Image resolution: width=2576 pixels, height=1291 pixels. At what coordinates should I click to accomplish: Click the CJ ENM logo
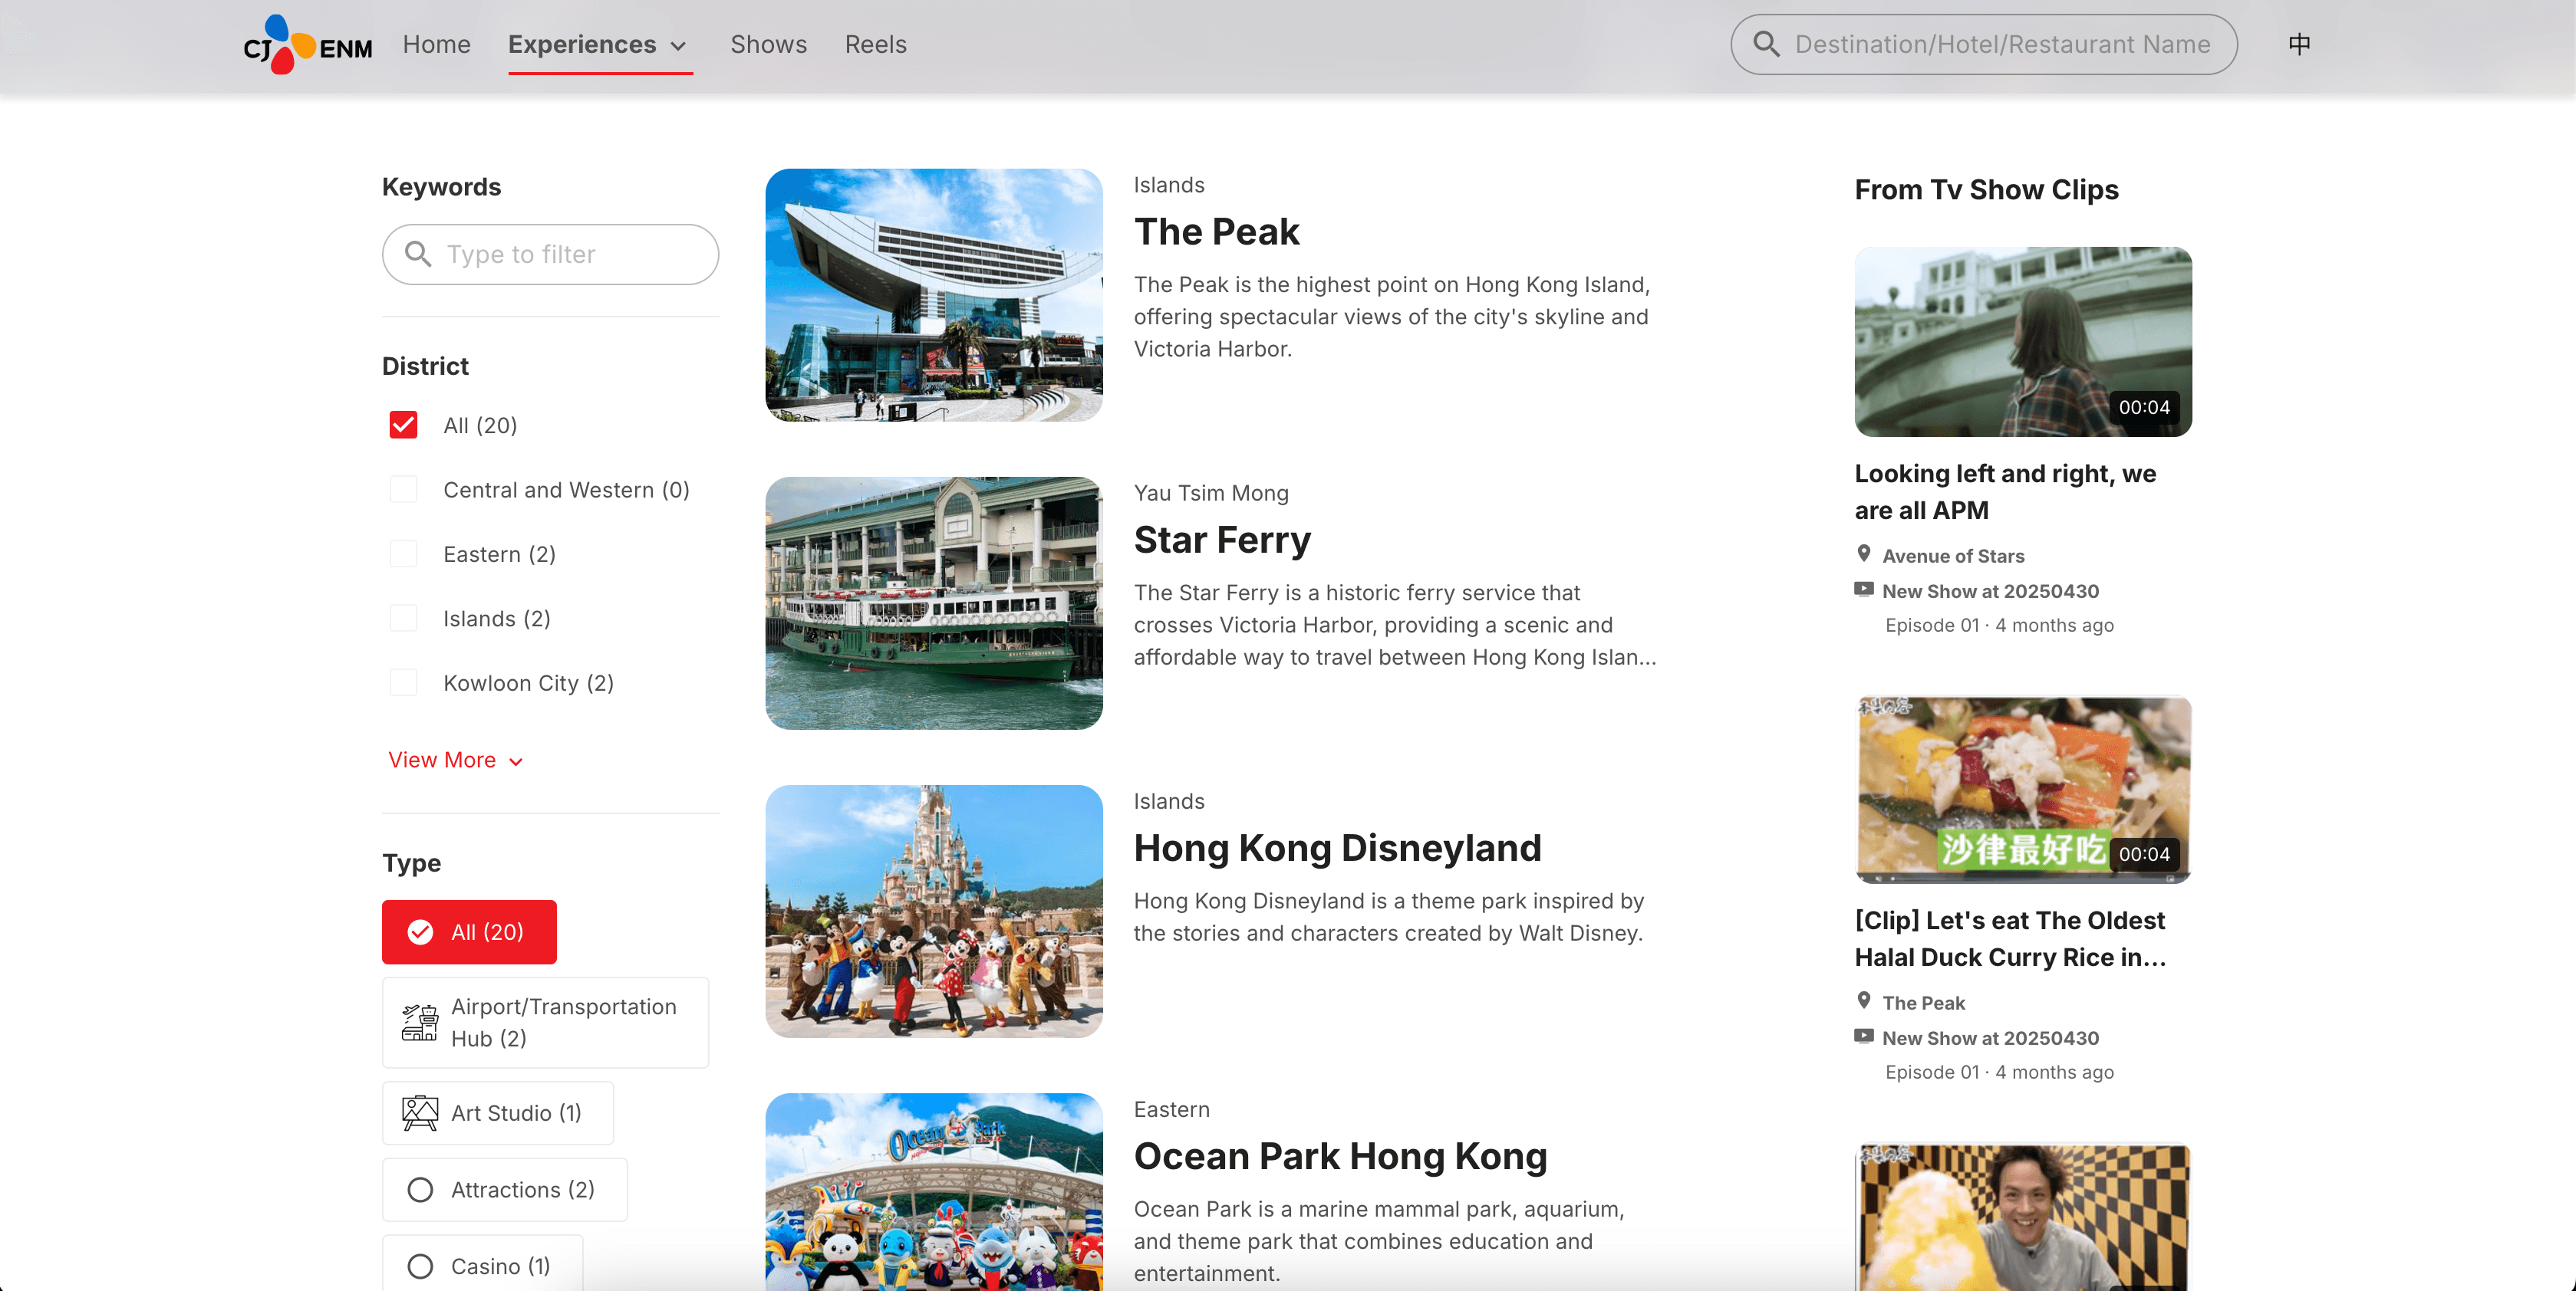(x=305, y=44)
